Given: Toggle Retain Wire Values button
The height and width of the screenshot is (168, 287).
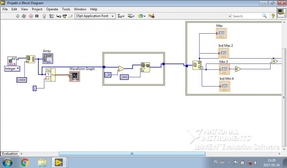Looking at the screenshot, I should tap(51, 16).
